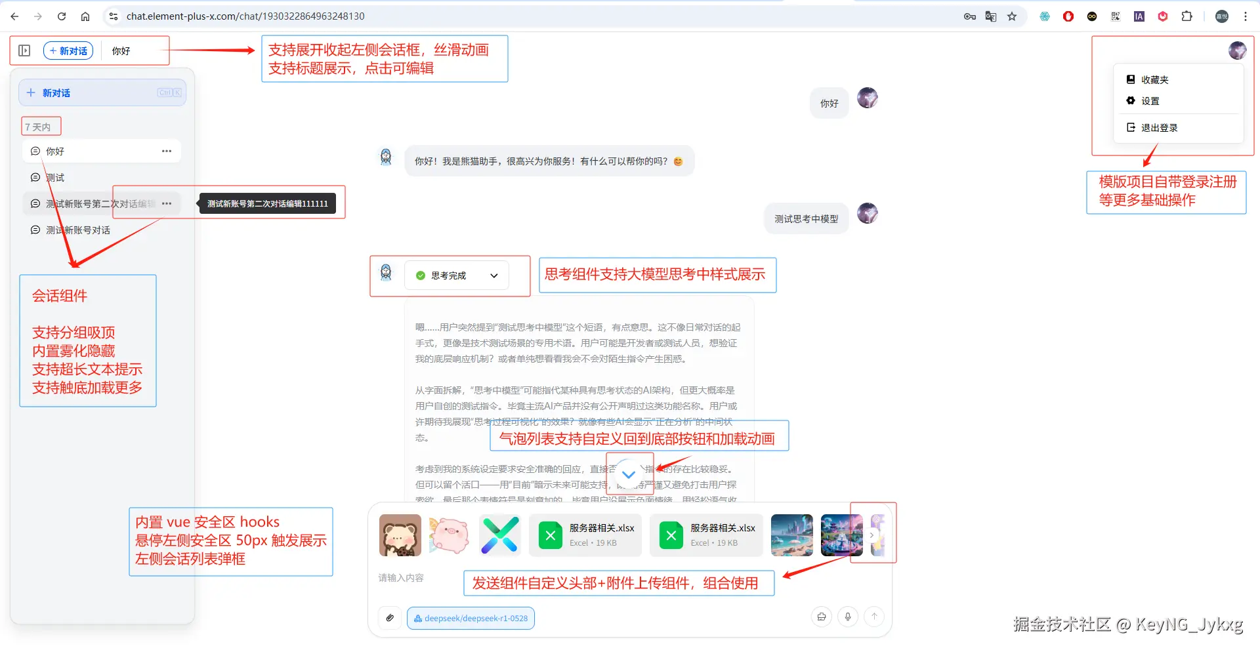Image resolution: width=1260 pixels, height=652 pixels.
Task: Click the printer icon in the input toolbar
Action: click(821, 617)
